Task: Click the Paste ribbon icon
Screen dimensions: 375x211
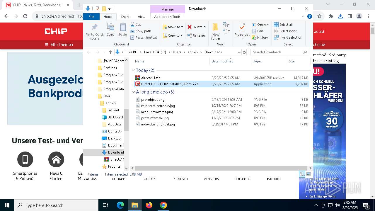Action: coord(123,27)
